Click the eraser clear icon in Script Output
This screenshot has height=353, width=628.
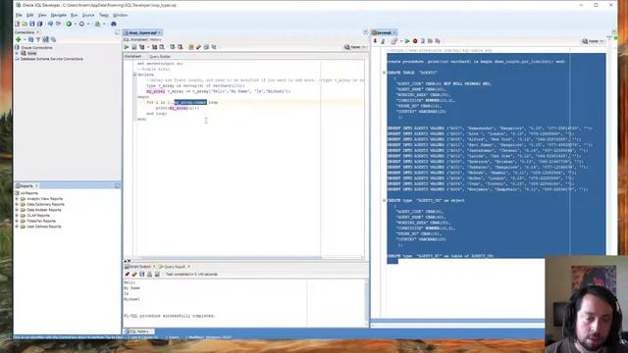coord(134,275)
